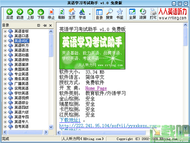Image resolution: width=190 pixels, height=143 pixels.
Task: Pin the 目录 panel with pushpin icon
Action: (45, 25)
